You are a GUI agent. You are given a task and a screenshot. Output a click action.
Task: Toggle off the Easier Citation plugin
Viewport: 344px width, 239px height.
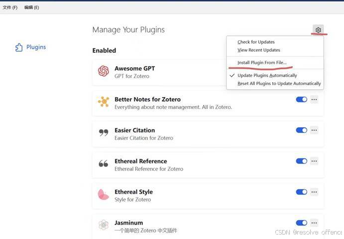pyautogui.click(x=302, y=130)
